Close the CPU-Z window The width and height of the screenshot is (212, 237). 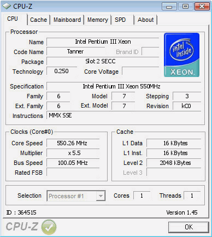pyautogui.click(x=202, y=7)
